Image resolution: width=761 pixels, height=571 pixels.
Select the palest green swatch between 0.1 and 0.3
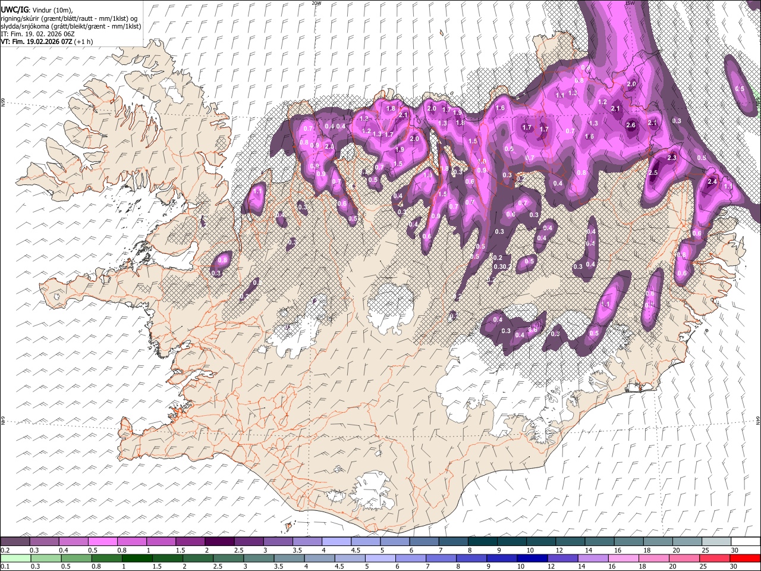[x=15, y=558]
